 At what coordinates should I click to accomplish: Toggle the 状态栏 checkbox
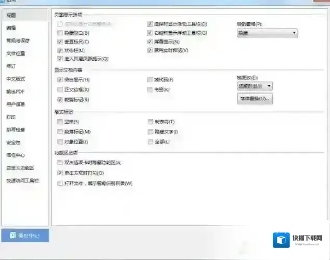click(60, 50)
